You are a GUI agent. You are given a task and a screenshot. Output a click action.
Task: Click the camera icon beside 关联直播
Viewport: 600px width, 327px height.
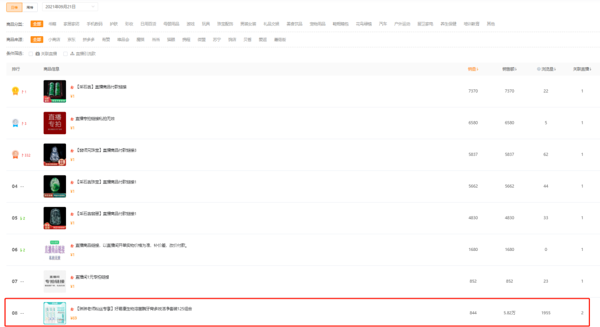coord(38,53)
